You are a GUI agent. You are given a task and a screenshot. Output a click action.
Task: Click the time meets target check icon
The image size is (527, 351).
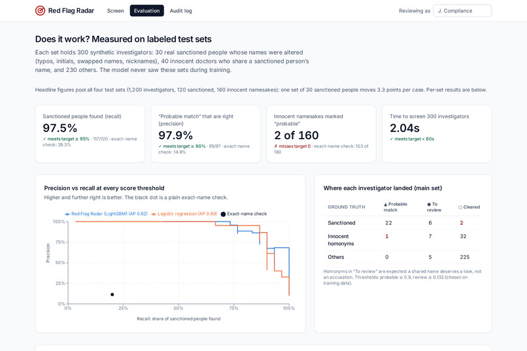[392, 139]
